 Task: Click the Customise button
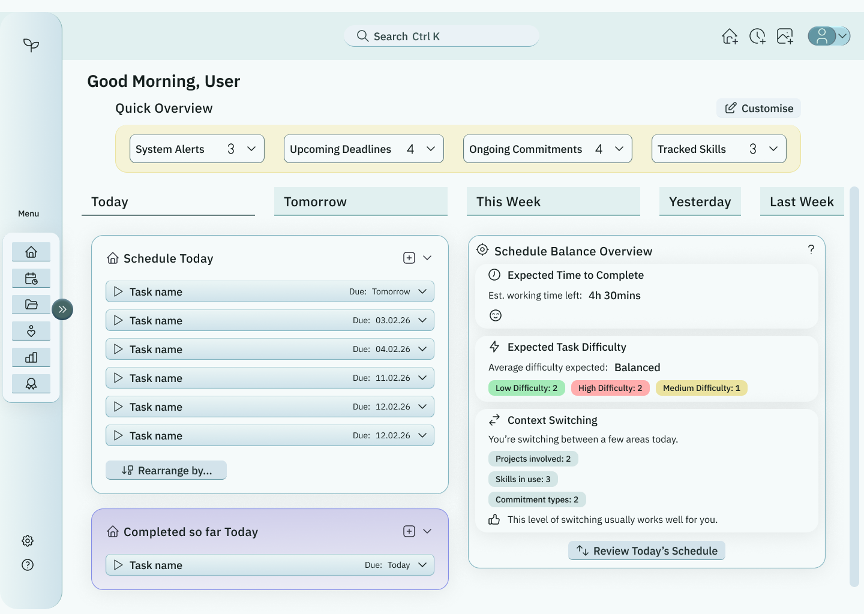[758, 108]
